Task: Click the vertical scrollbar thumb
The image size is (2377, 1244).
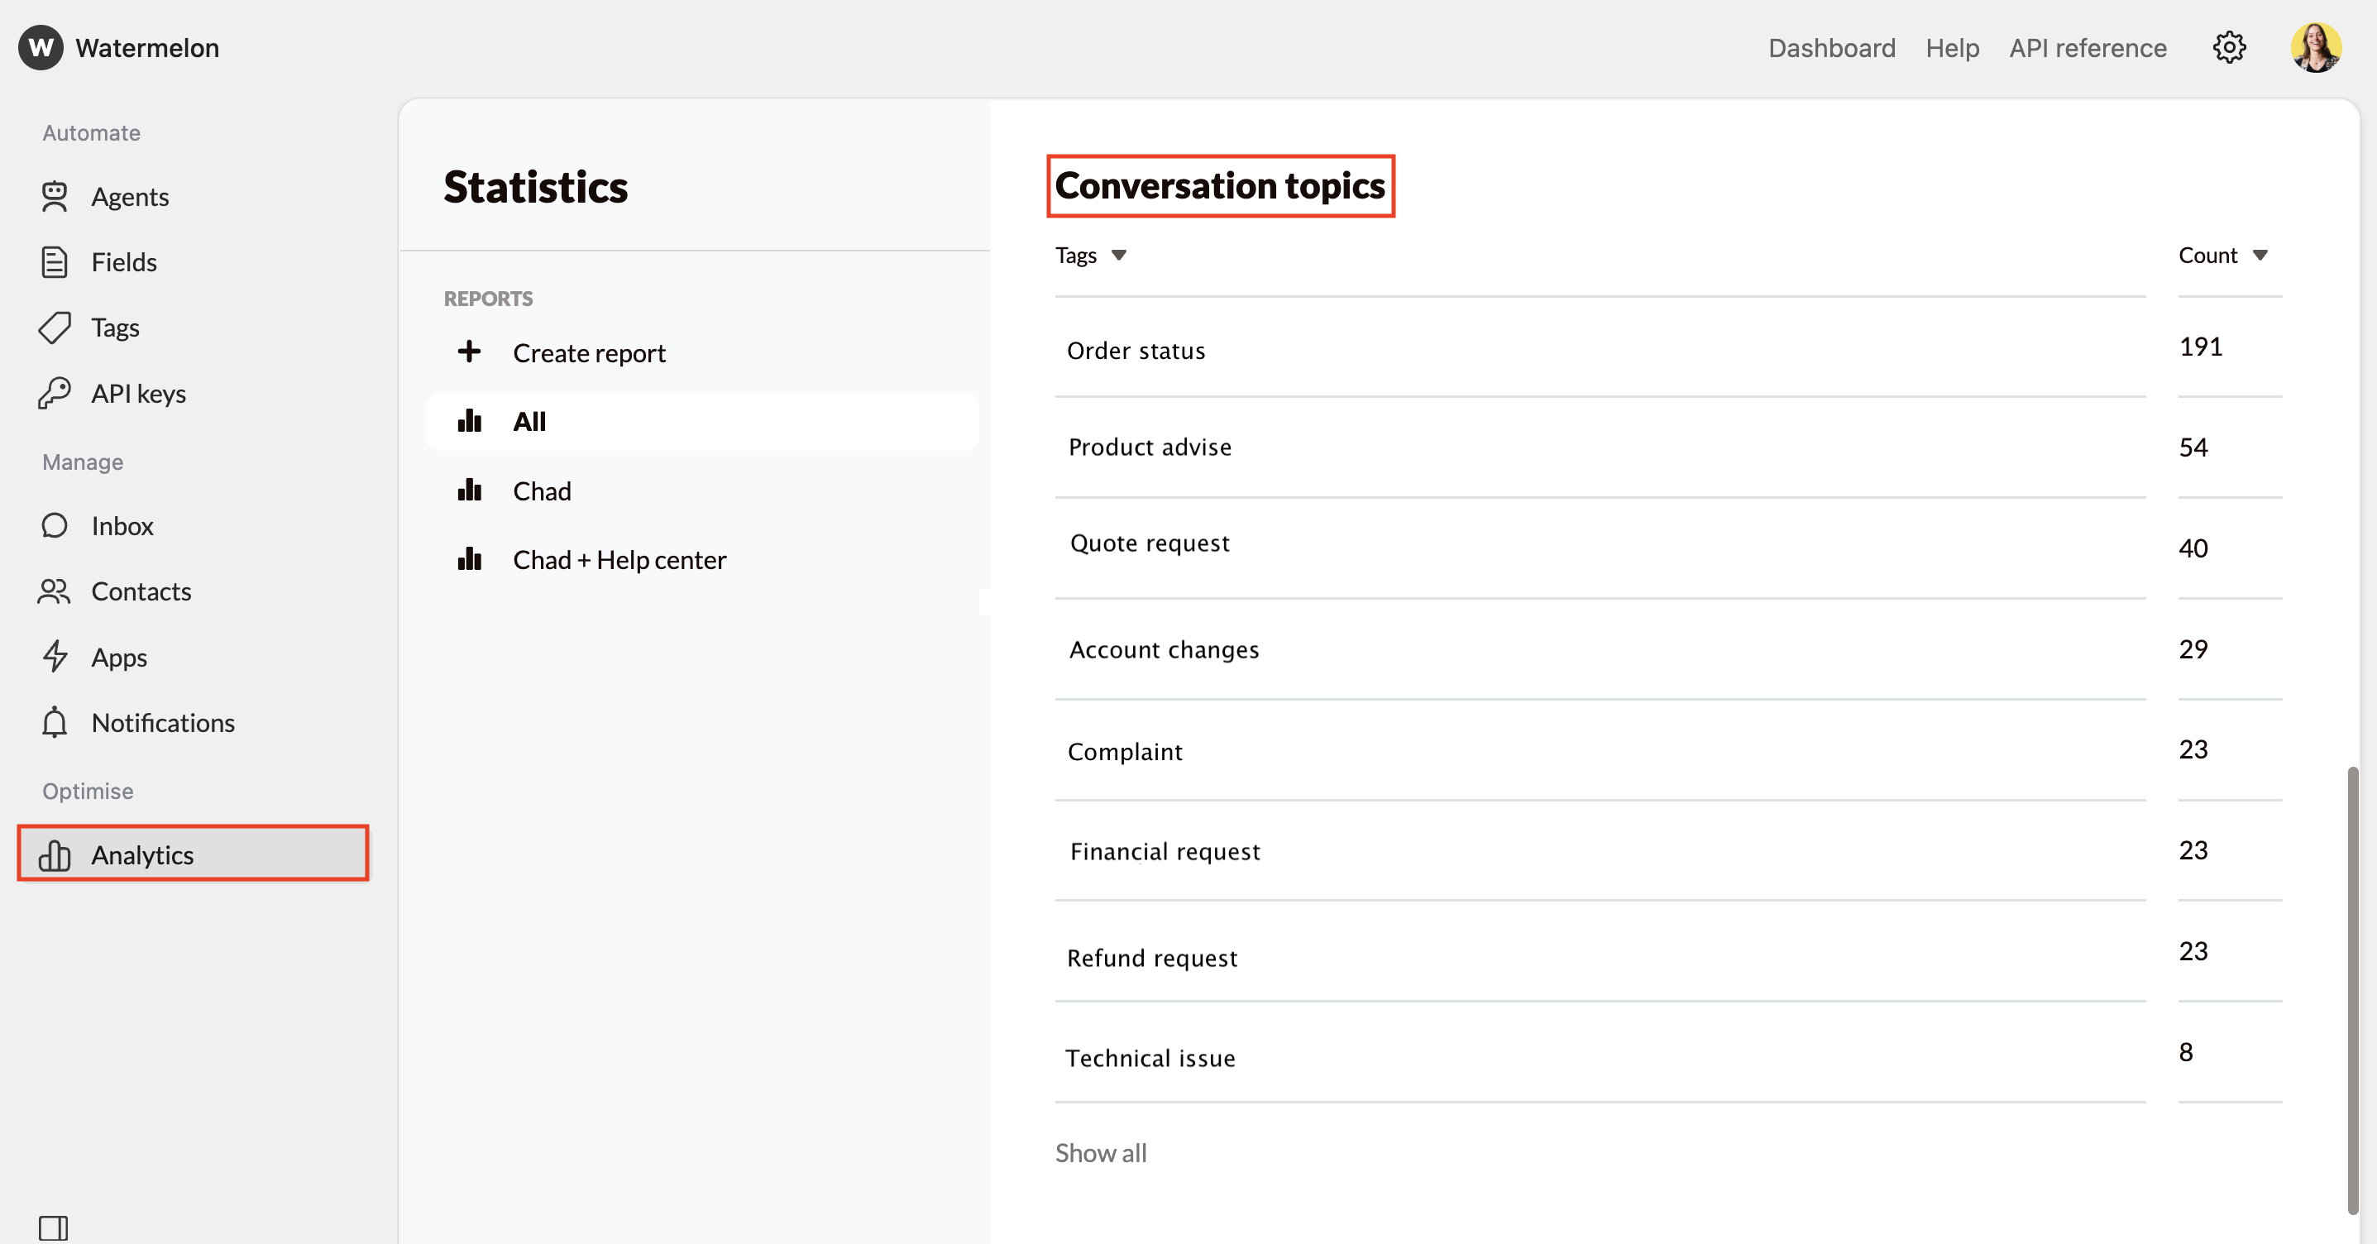Action: point(2352,988)
